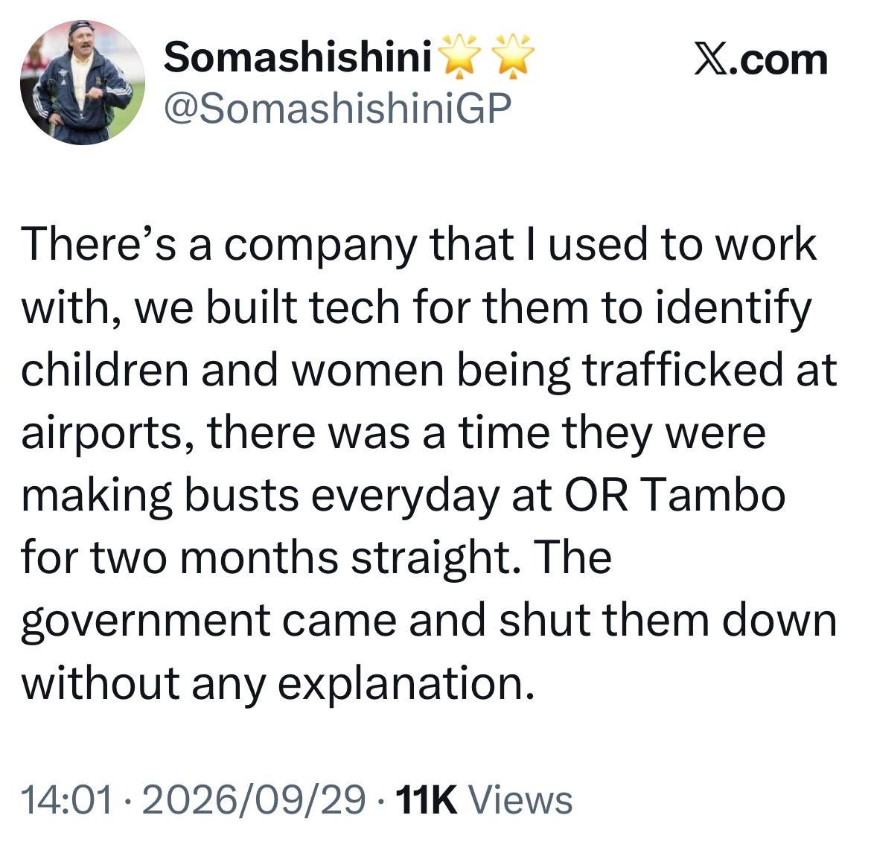871x853 pixels.
Task: Click the words 'OR Tambo' in tweet
Action: click(675, 495)
